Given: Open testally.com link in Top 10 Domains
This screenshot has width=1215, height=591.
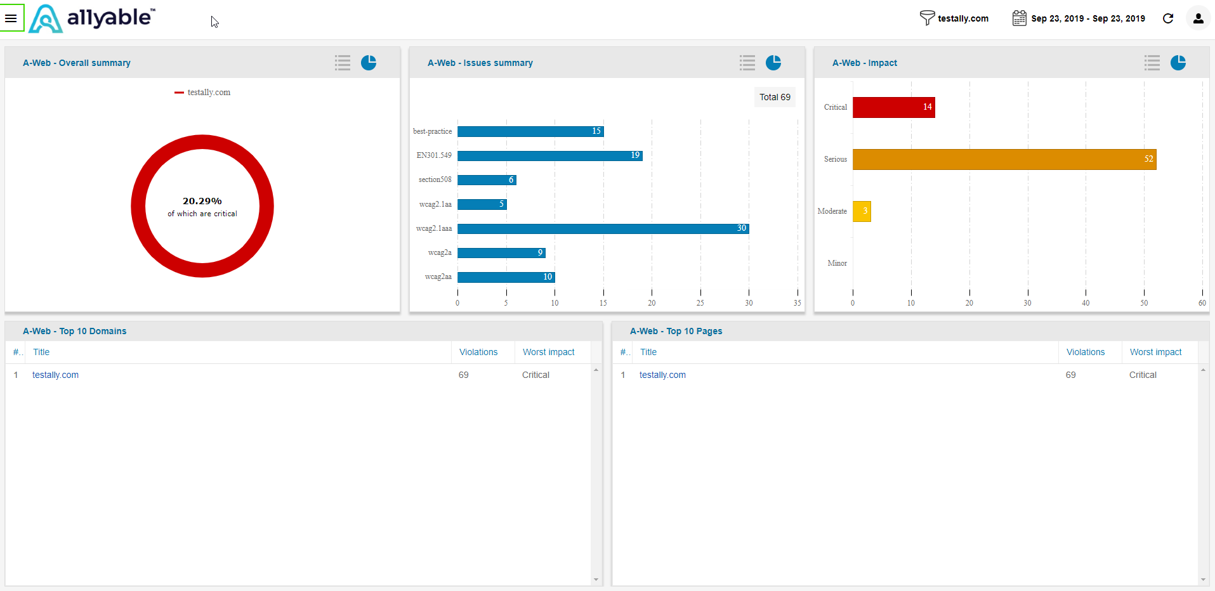Looking at the screenshot, I should click(x=55, y=375).
